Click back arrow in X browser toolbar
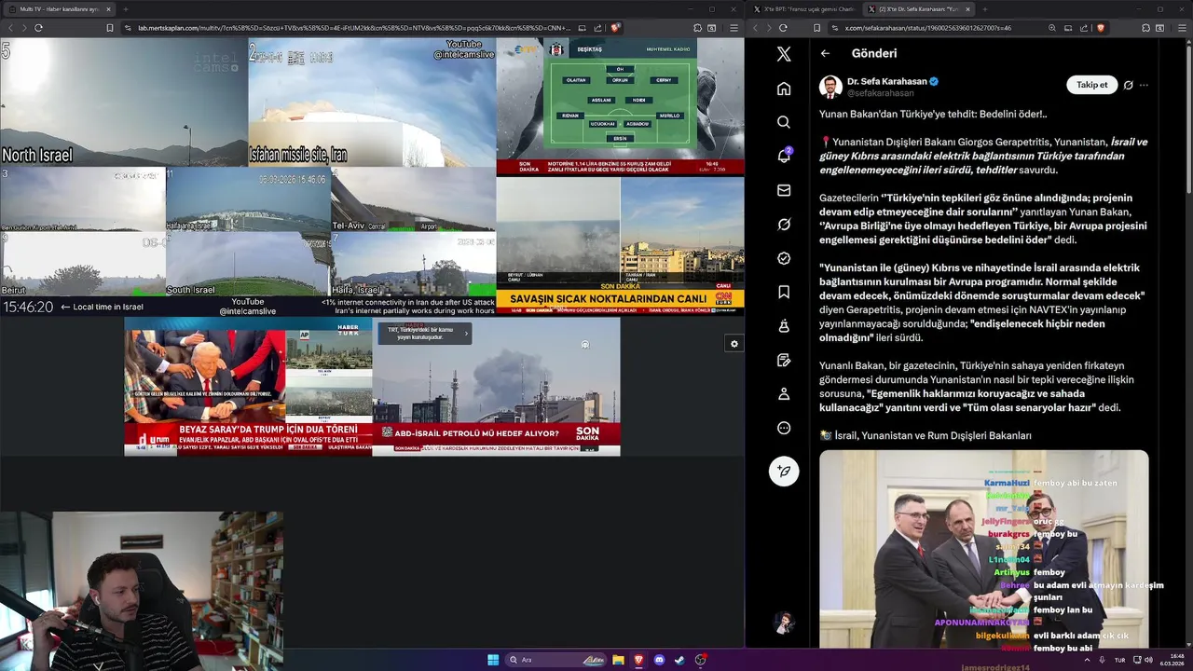 click(x=753, y=28)
